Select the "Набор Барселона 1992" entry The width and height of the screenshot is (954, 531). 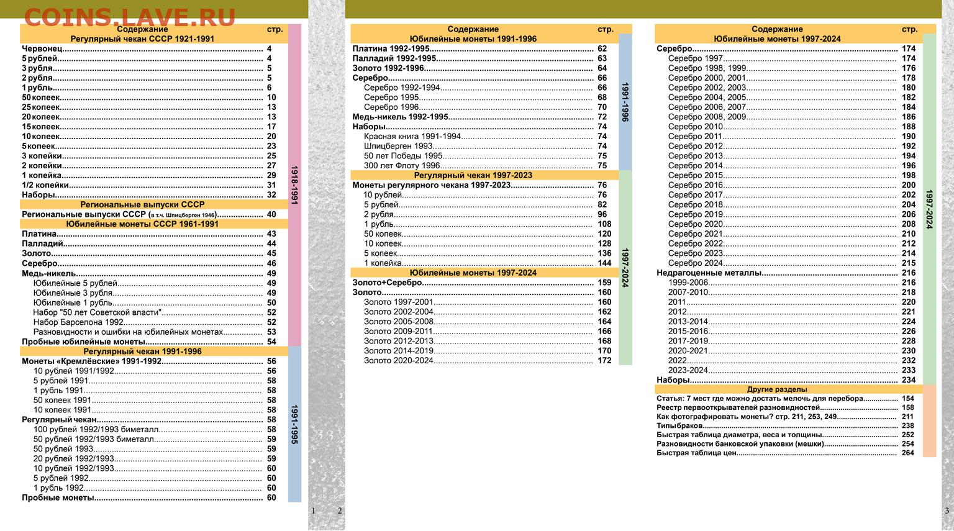coord(154,322)
